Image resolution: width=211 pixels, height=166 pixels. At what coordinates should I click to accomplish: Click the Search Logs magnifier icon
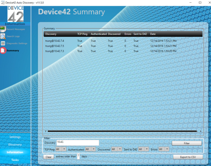coord(3,36)
